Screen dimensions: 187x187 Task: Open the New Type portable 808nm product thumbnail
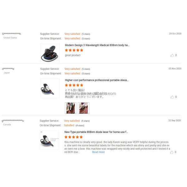point(49,140)
